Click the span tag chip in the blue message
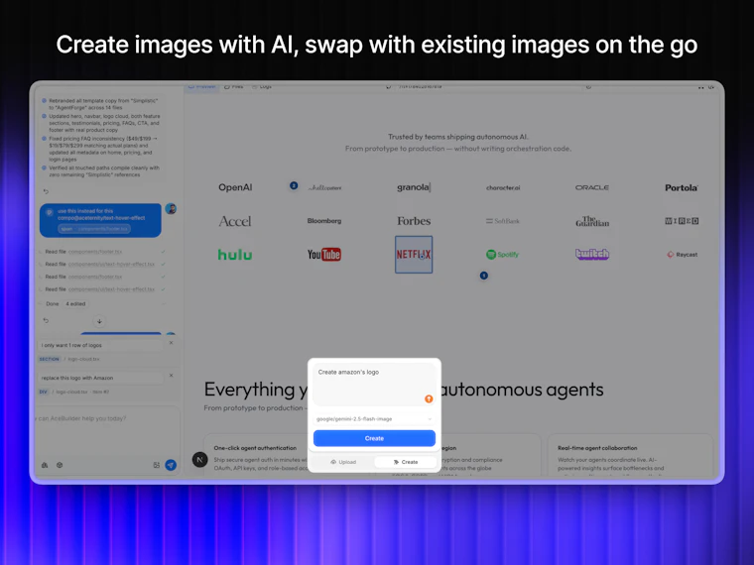 94,229
